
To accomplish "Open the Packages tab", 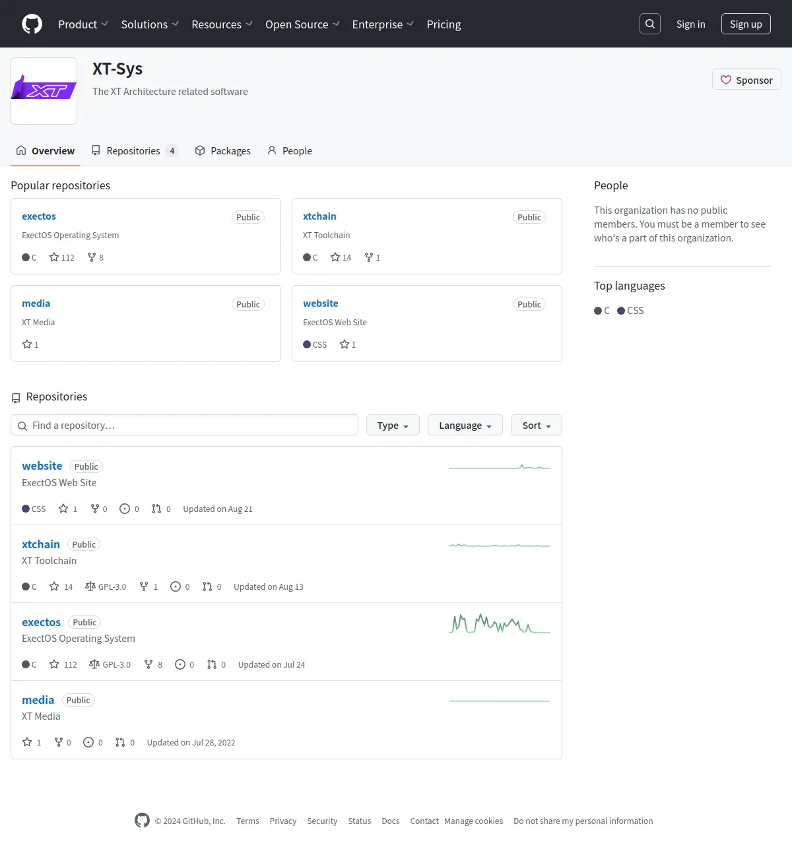I will click(x=223, y=151).
